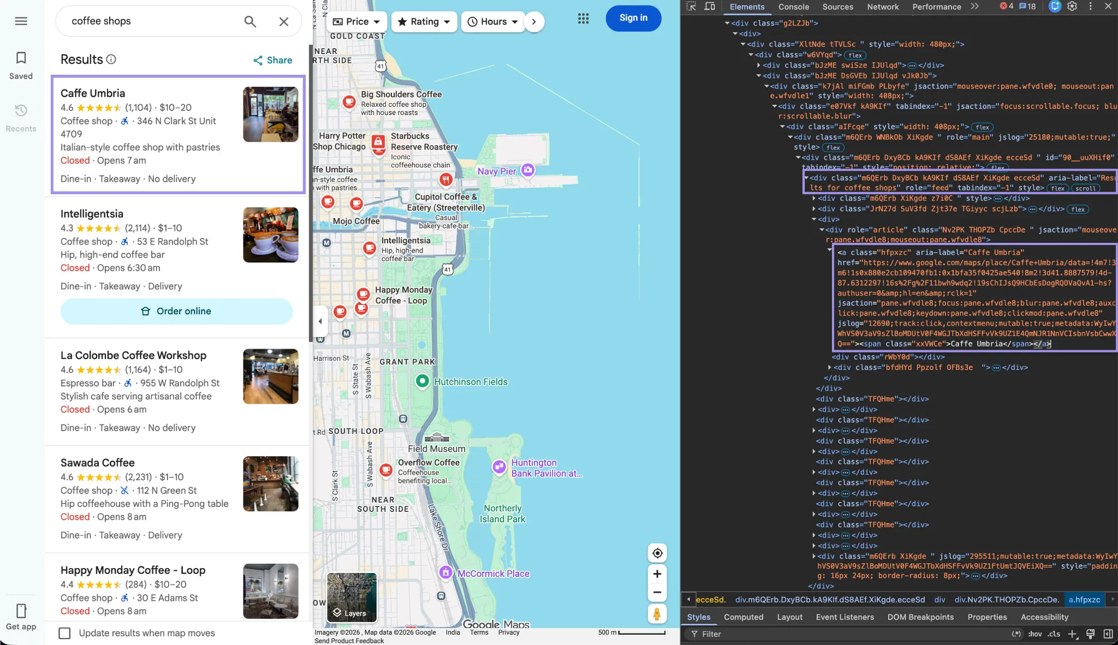Click the Sign in button
Viewport: 1118px width, 645px height.
[633, 18]
